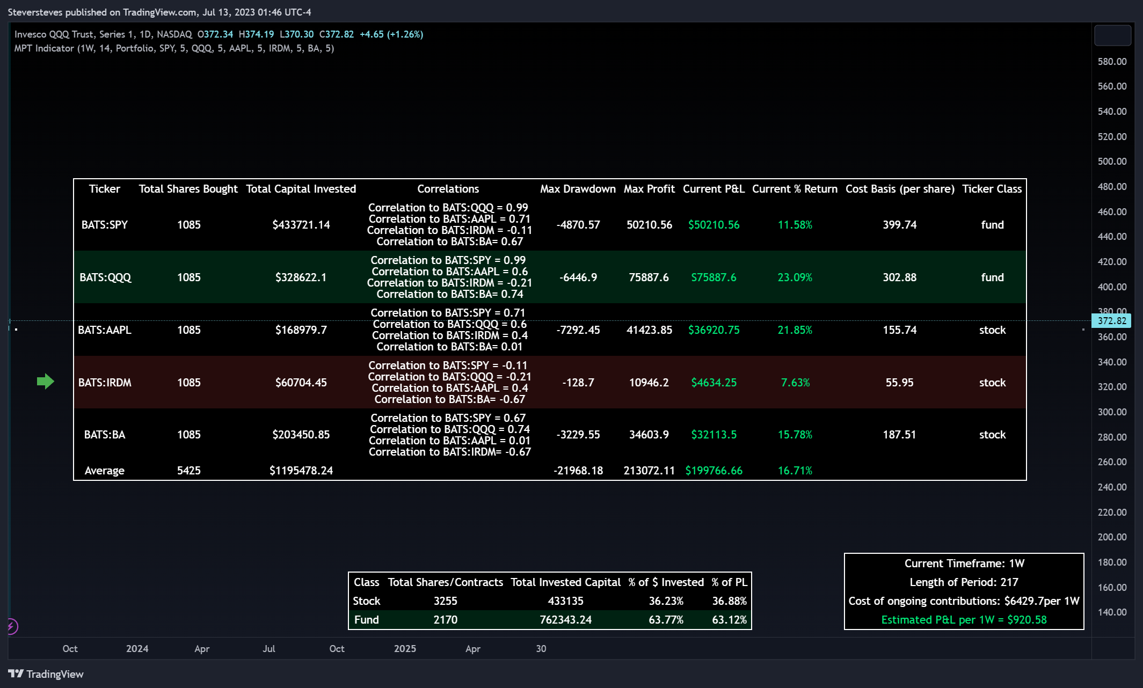This screenshot has width=1143, height=688.
Task: Click IRDM current P&L $4634.25
Action: click(x=714, y=383)
